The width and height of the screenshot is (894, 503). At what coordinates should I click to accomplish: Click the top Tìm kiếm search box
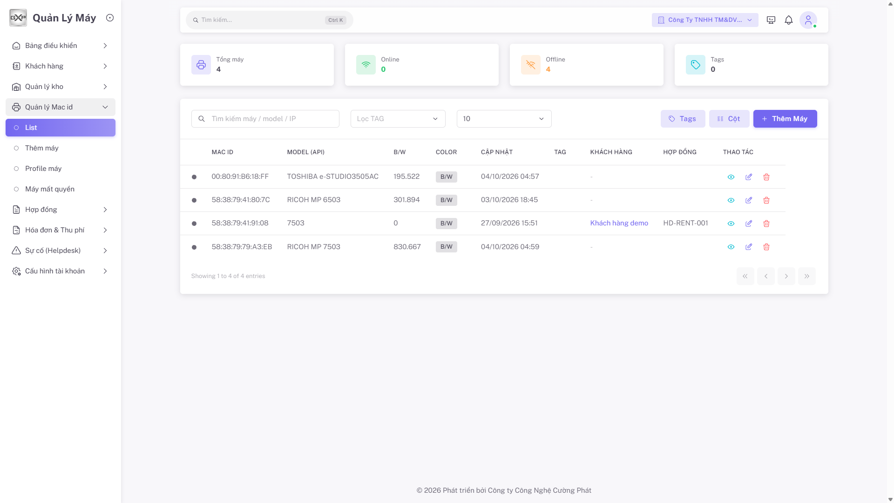pos(269,20)
